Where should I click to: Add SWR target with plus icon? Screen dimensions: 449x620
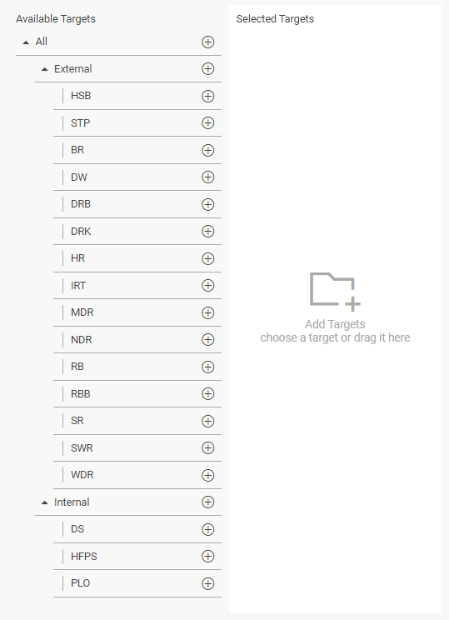coord(208,448)
